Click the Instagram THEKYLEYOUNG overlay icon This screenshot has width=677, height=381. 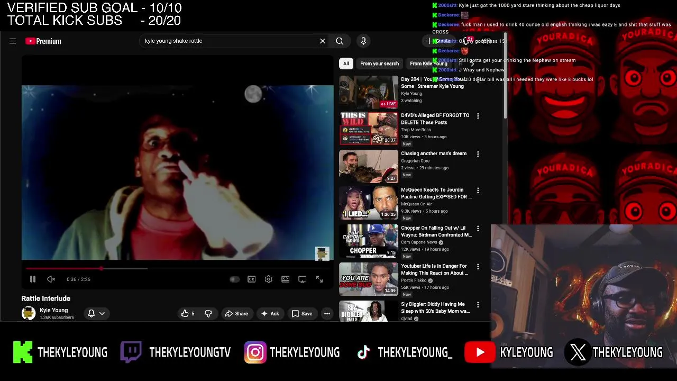(255, 352)
